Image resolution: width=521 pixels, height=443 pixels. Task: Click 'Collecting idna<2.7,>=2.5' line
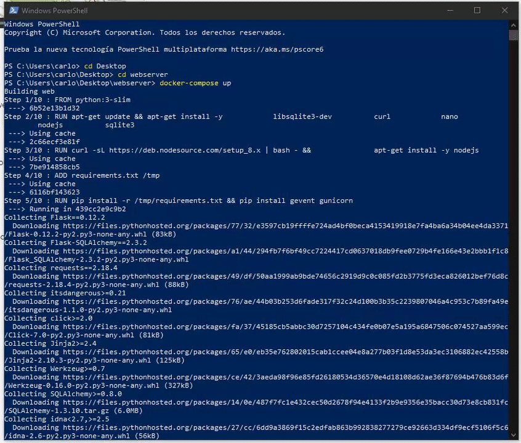pos(57,420)
